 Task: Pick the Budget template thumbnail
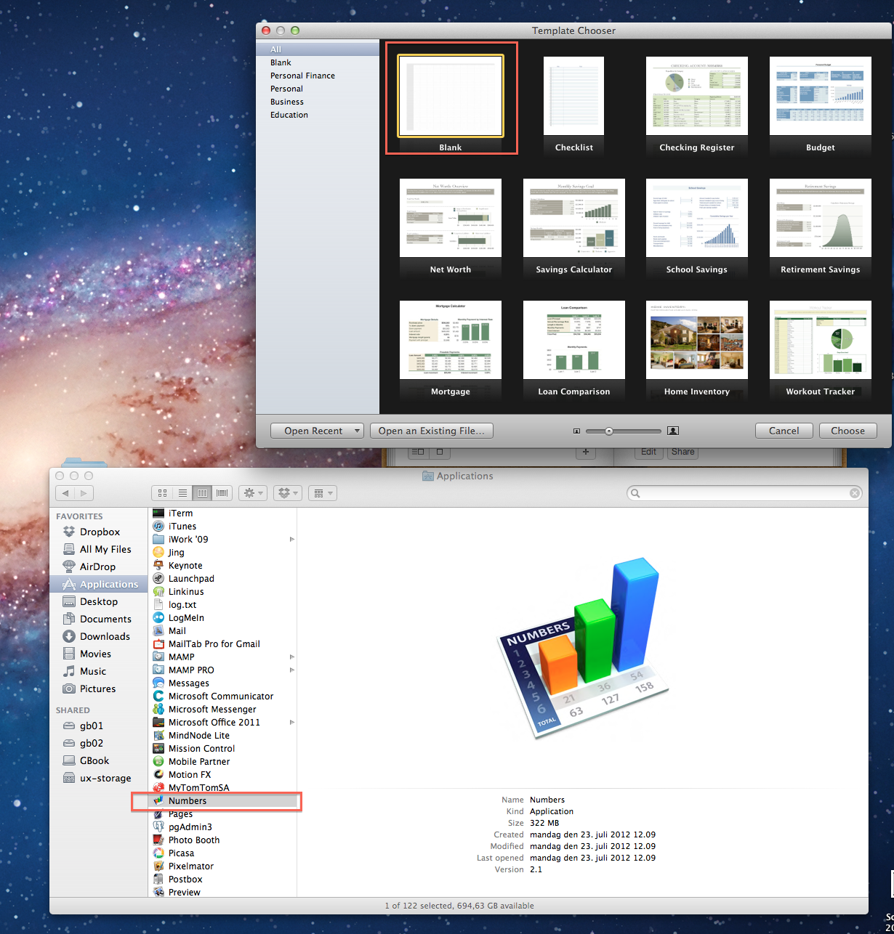pos(821,96)
